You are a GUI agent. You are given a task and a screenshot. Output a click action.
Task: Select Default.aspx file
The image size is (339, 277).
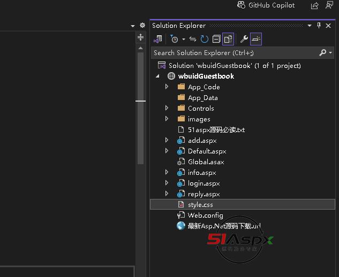[207, 151]
